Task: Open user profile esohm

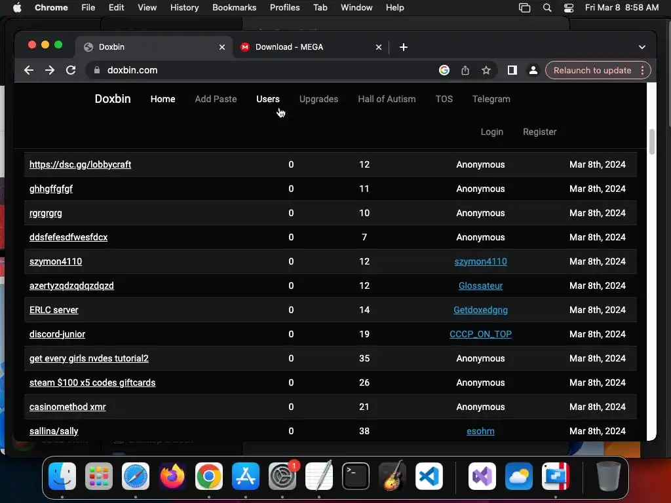Action: point(480,431)
